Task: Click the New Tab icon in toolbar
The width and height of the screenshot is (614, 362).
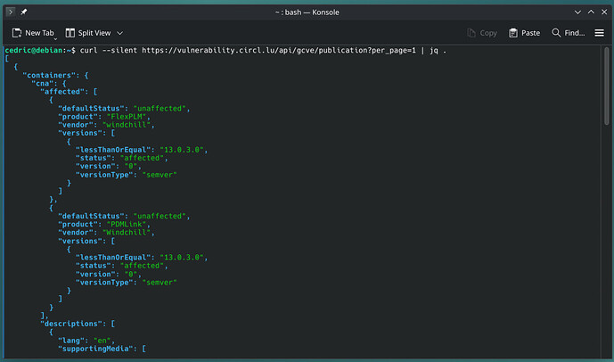Action: point(16,33)
